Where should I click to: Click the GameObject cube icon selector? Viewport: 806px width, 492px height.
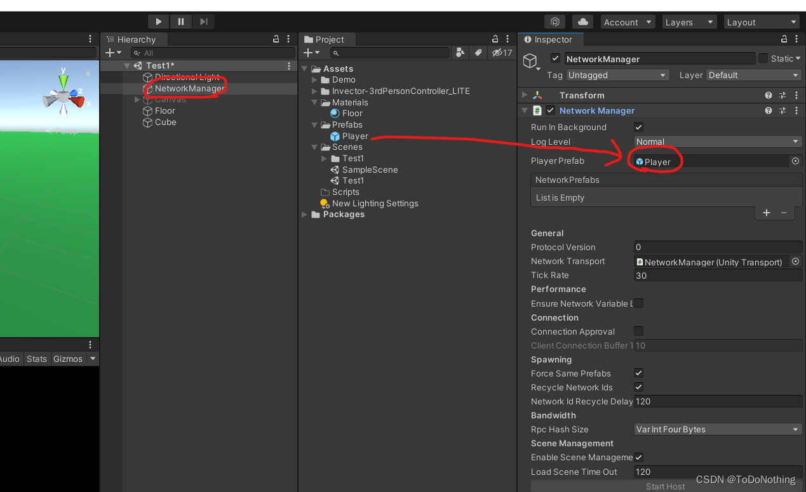tap(531, 62)
